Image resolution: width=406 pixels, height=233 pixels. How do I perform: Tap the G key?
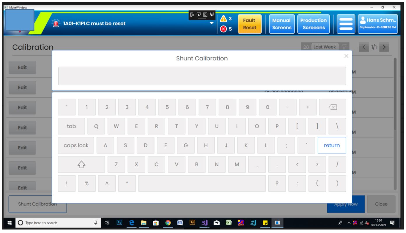tap(186, 145)
